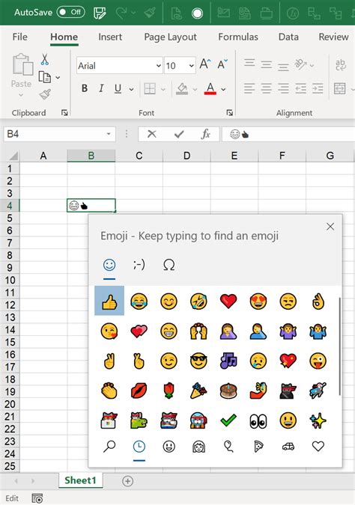Screen dimensions: 355x505
Task: Click the emoji search magnifier icon
Action: pos(109,447)
